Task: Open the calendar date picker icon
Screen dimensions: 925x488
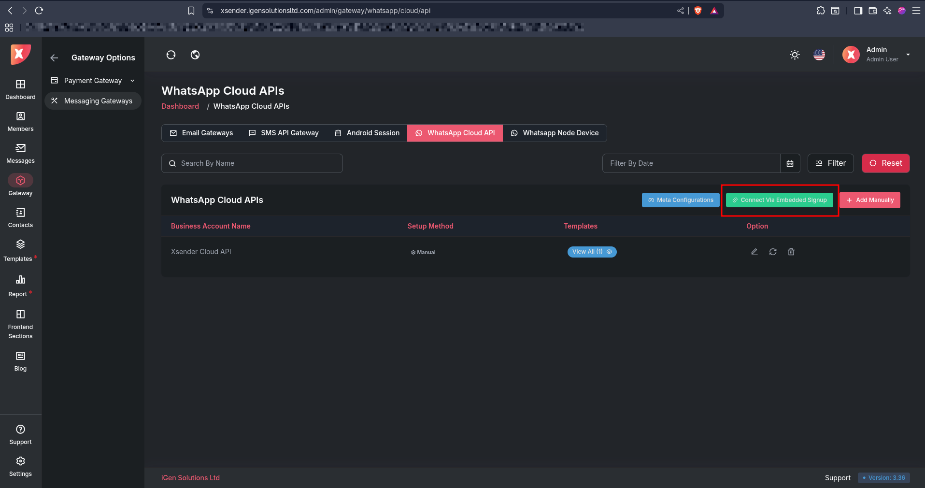Action: coord(790,163)
